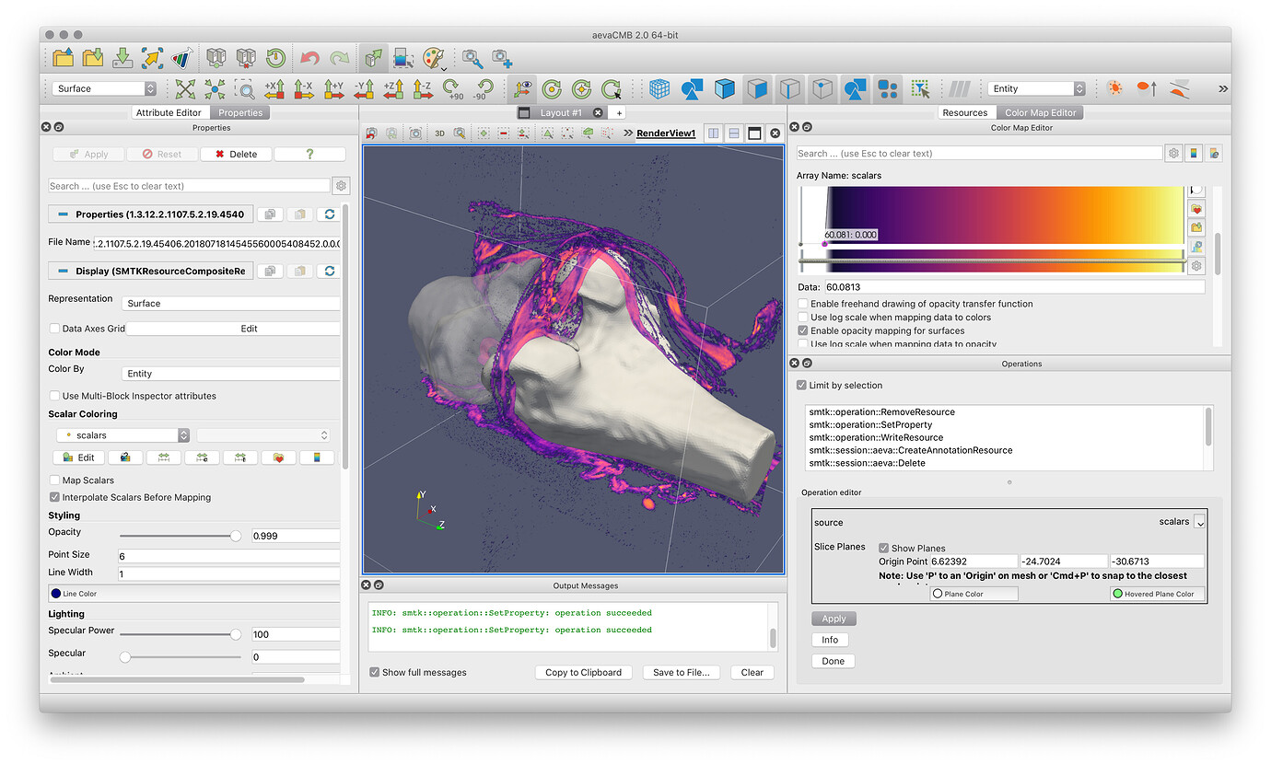Viewport: 1271px width, 764px height.
Task: Click the undo arrow in main toolbar
Action: [309, 58]
